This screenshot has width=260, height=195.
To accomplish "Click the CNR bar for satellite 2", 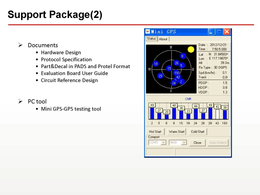I will [152, 113].
